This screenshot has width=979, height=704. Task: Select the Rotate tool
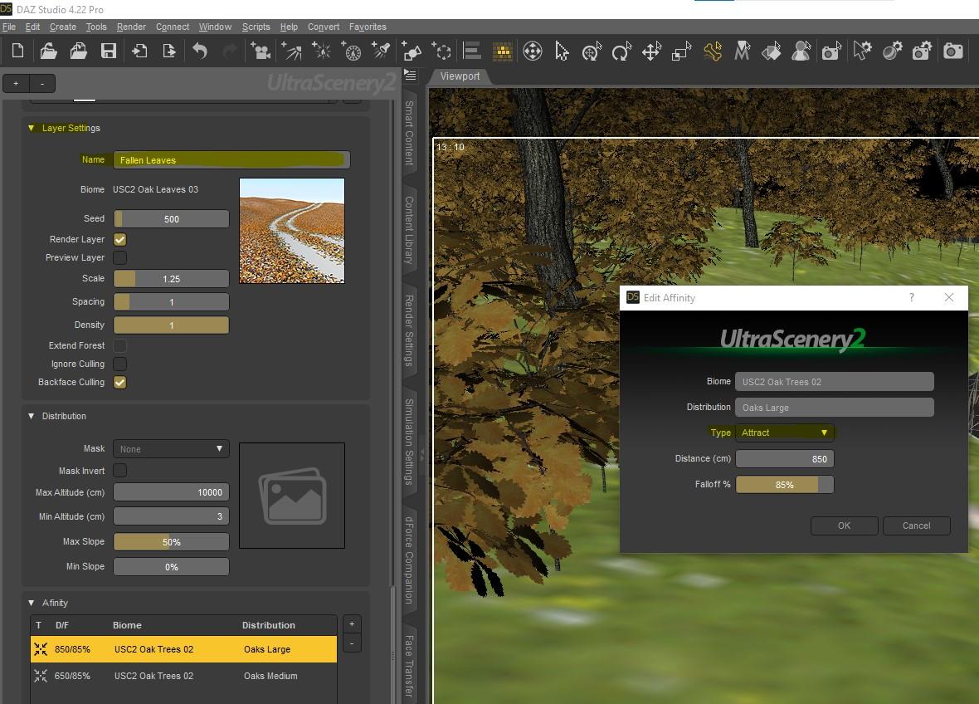point(621,51)
